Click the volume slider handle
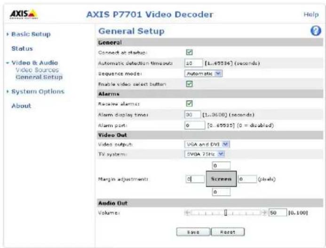The image size is (326, 248). (226, 213)
